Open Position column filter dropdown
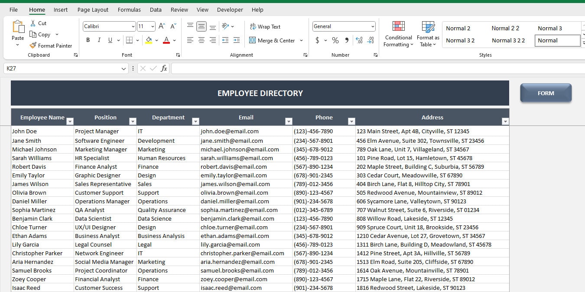 point(133,122)
